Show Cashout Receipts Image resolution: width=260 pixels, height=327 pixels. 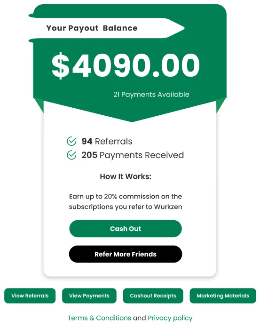click(x=153, y=295)
